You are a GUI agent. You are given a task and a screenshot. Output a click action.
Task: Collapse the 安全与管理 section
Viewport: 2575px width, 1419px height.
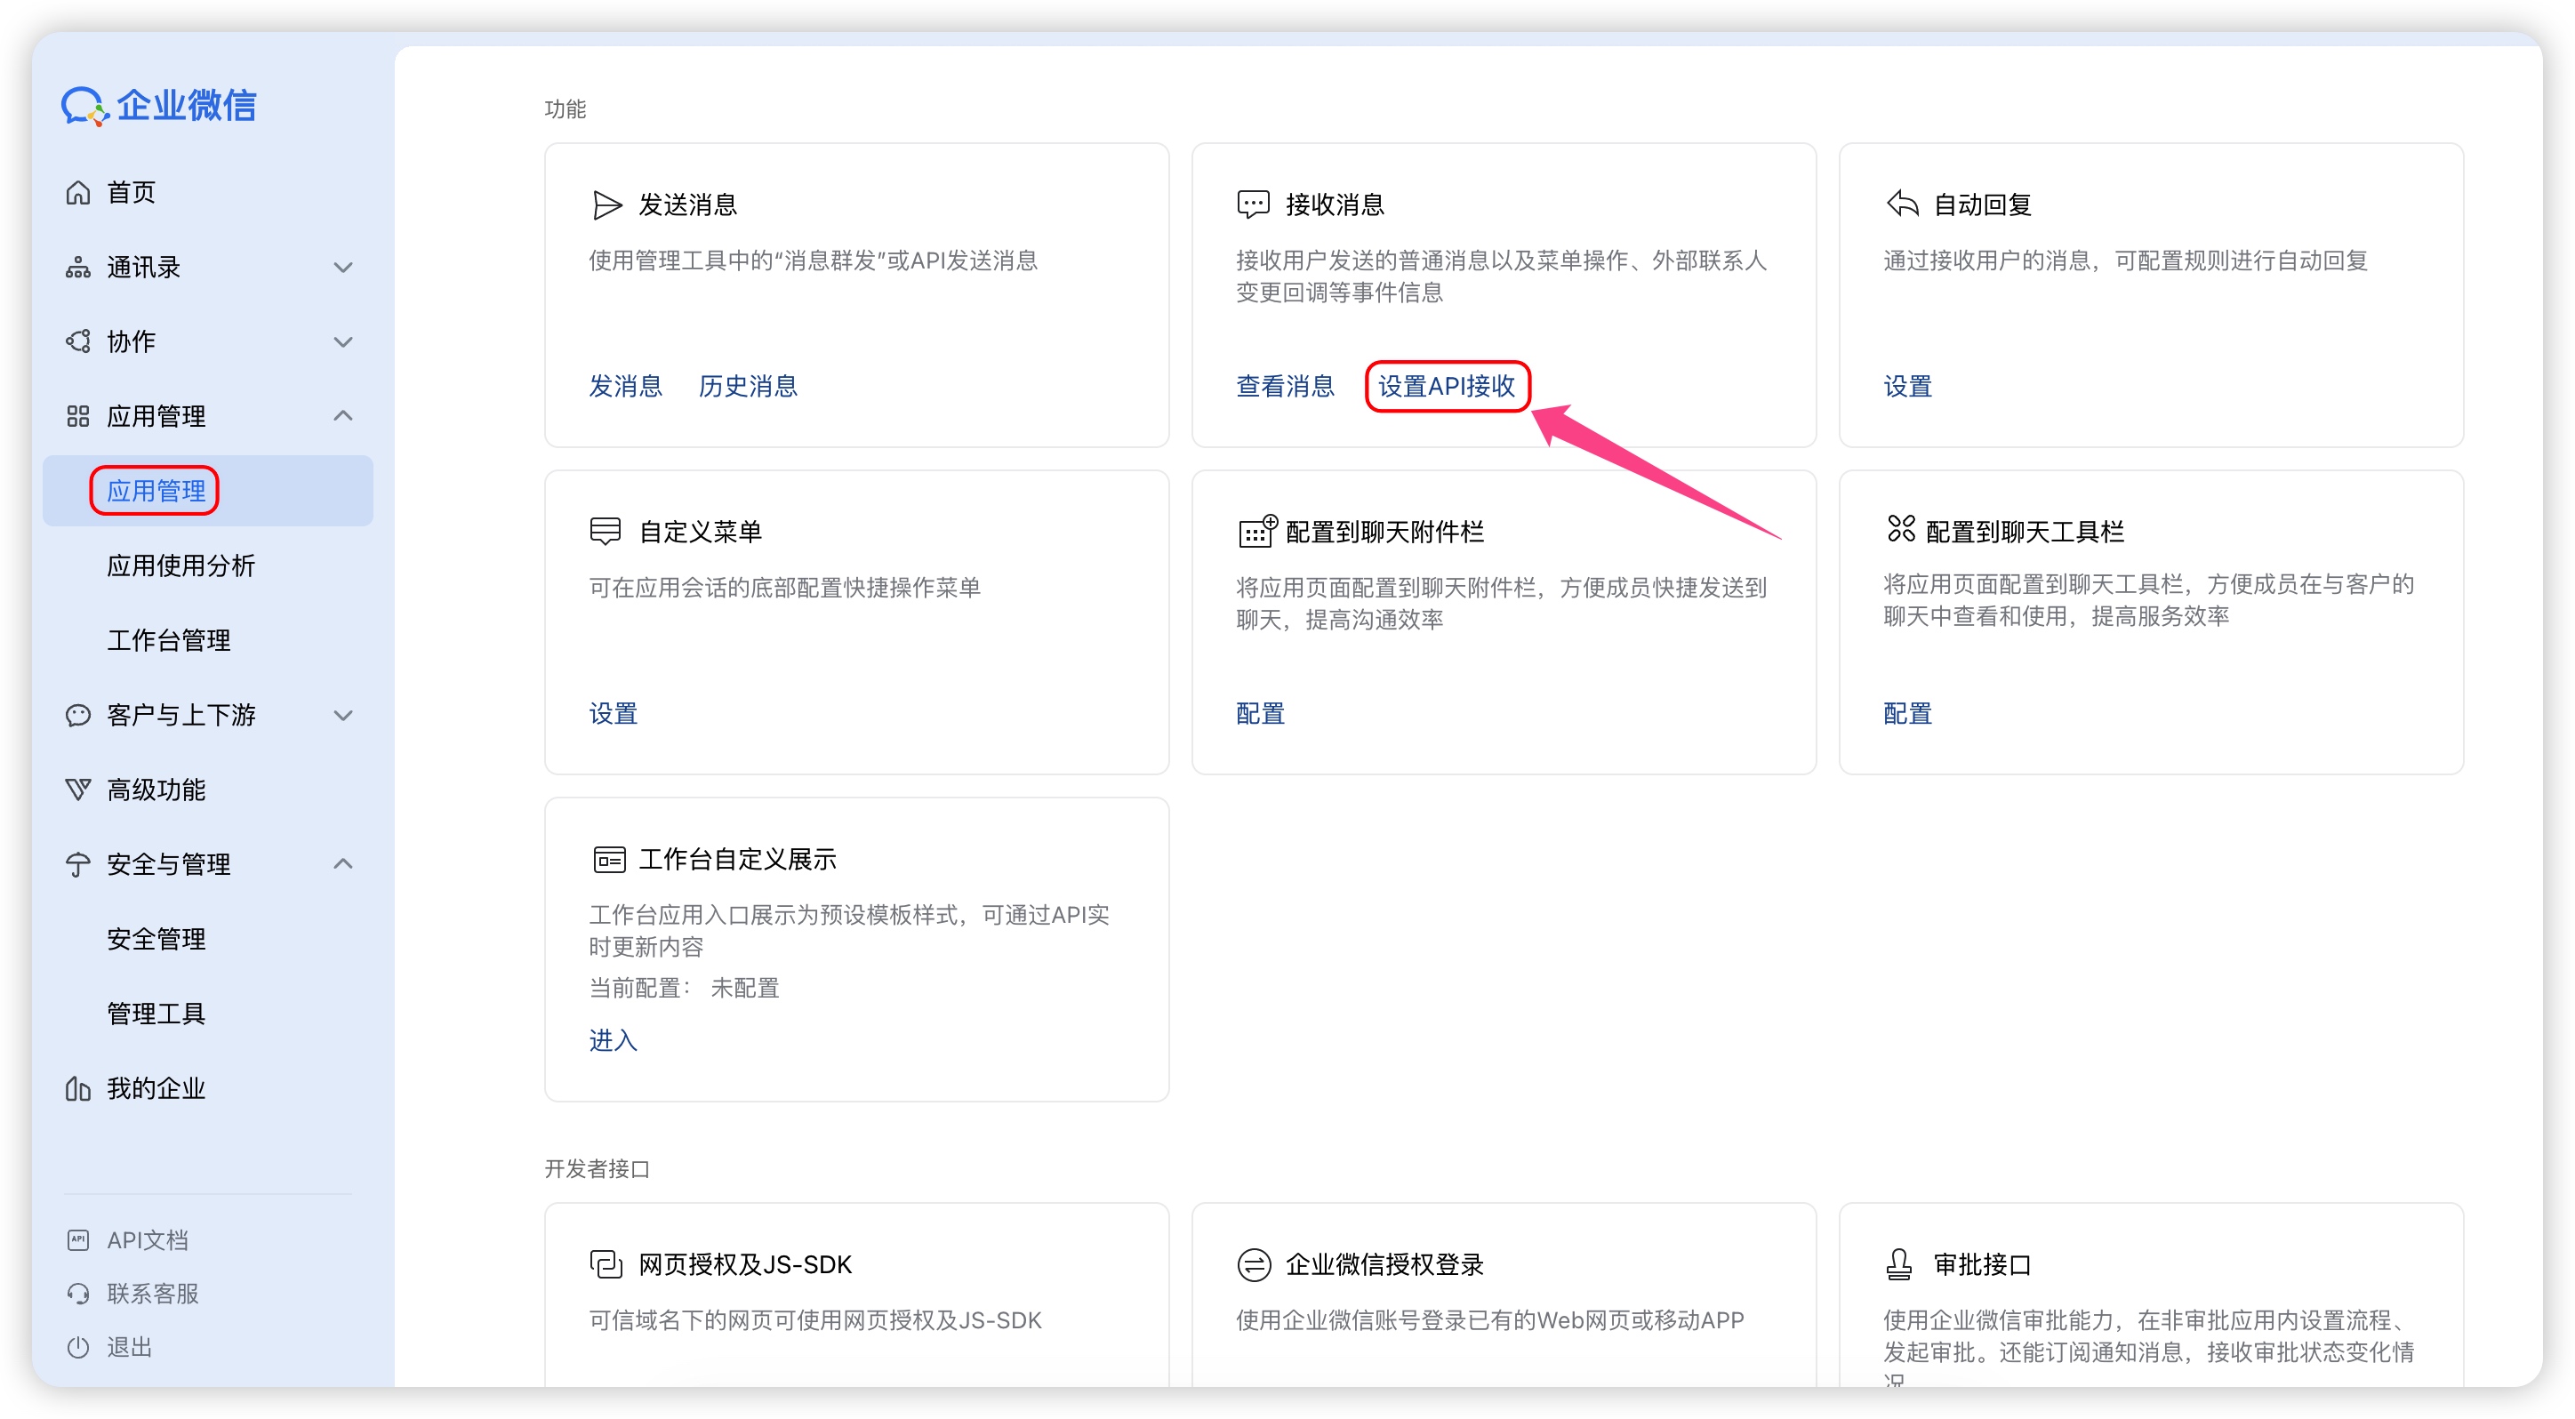(343, 863)
